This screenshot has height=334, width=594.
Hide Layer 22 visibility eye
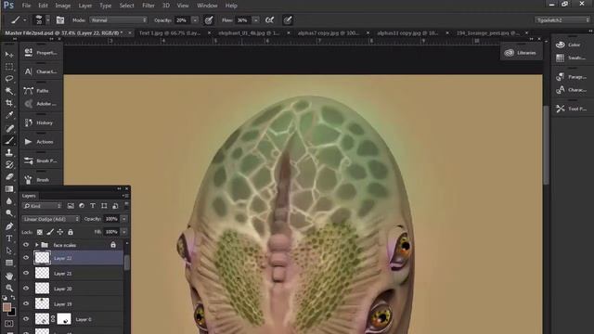pyautogui.click(x=26, y=258)
